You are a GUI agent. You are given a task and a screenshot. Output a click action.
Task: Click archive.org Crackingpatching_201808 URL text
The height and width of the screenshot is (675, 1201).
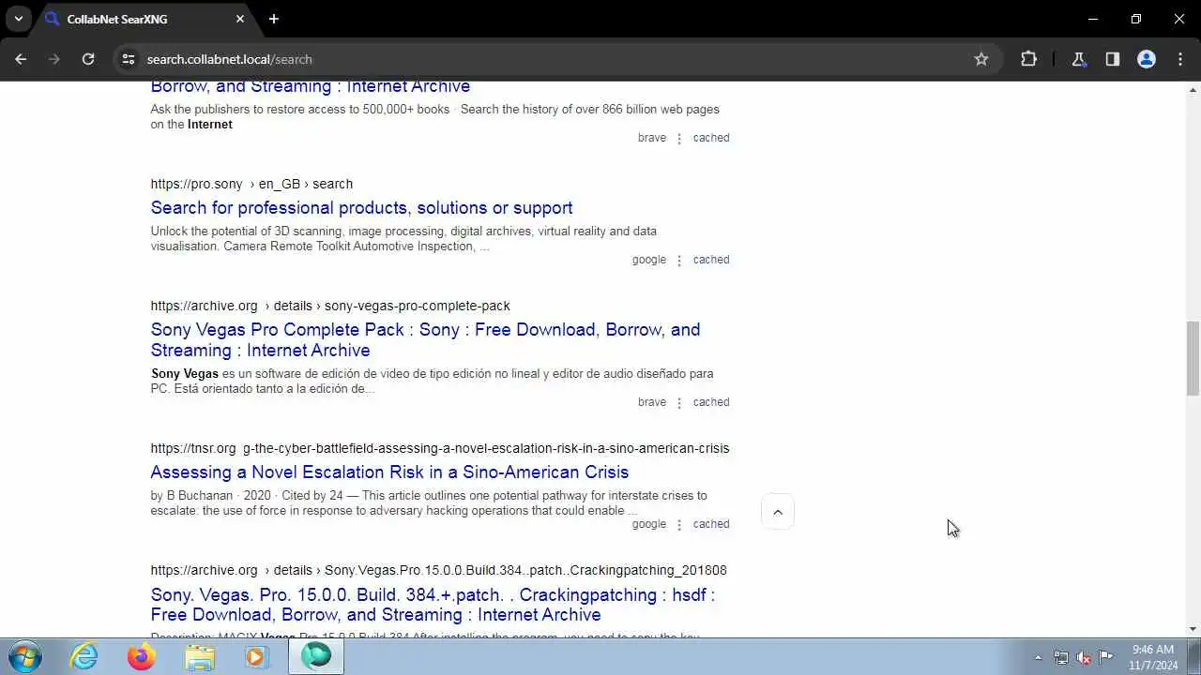(438, 570)
